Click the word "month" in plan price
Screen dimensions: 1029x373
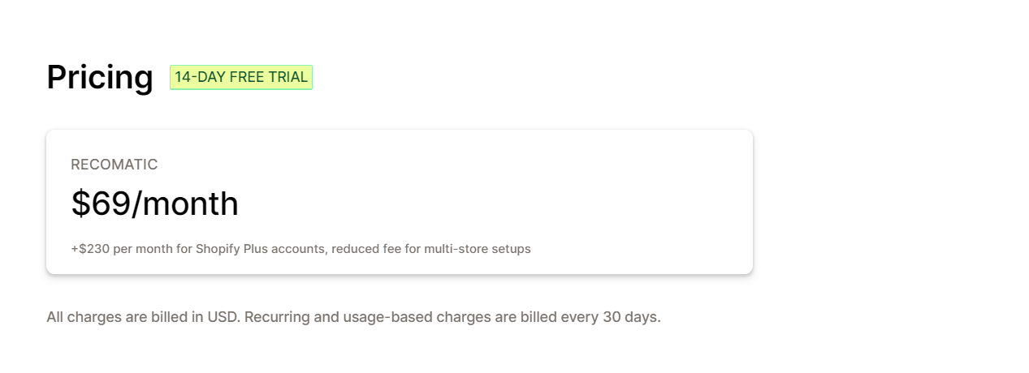(x=190, y=204)
